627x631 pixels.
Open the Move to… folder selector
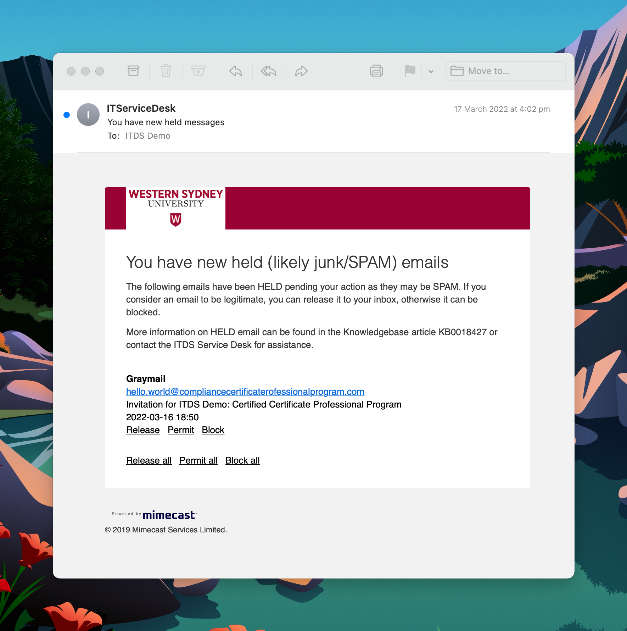[x=505, y=71]
